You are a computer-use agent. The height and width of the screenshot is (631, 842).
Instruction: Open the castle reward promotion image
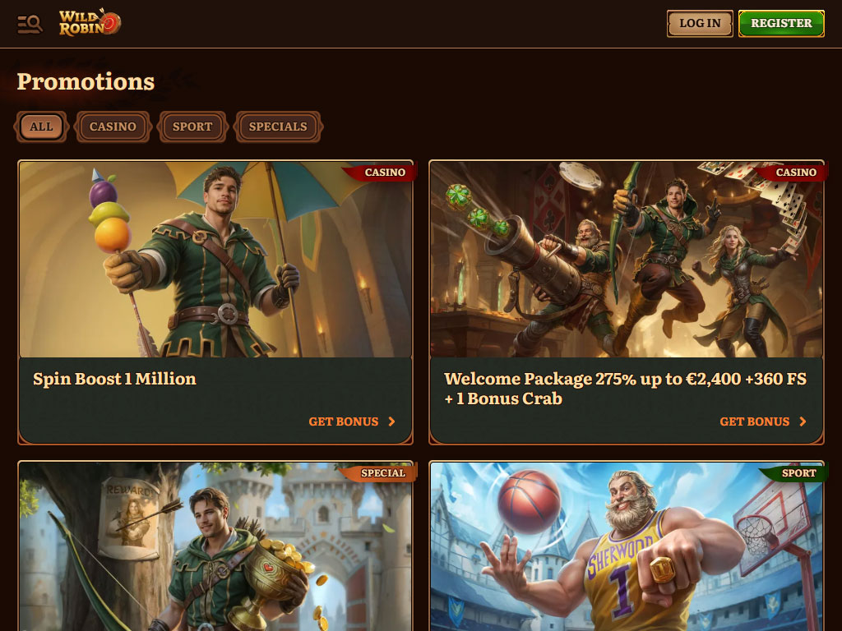pyautogui.click(x=215, y=546)
